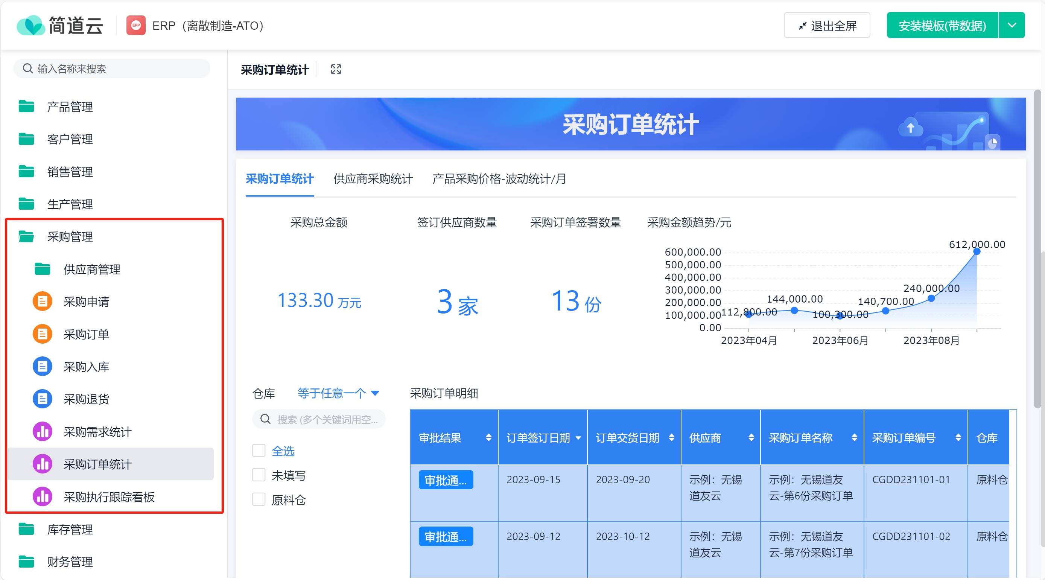
Task: Open 采购订单 via its orange form icon
Action: (x=42, y=334)
